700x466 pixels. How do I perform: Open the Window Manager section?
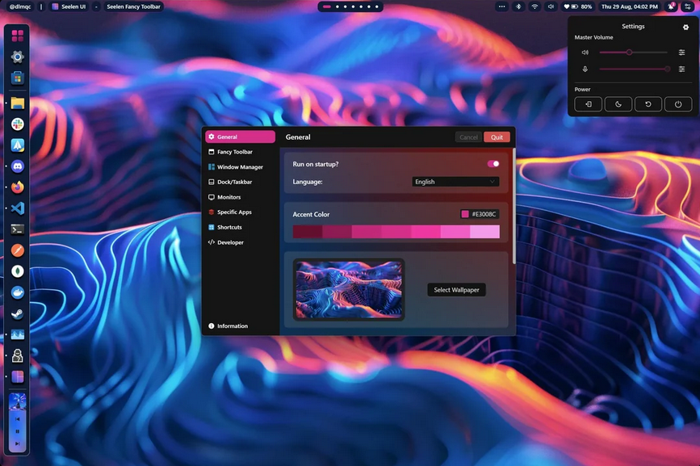240,167
